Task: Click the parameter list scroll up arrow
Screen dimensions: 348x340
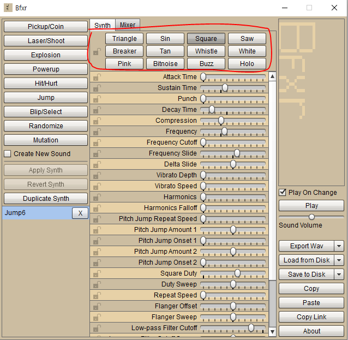Action: [272, 76]
